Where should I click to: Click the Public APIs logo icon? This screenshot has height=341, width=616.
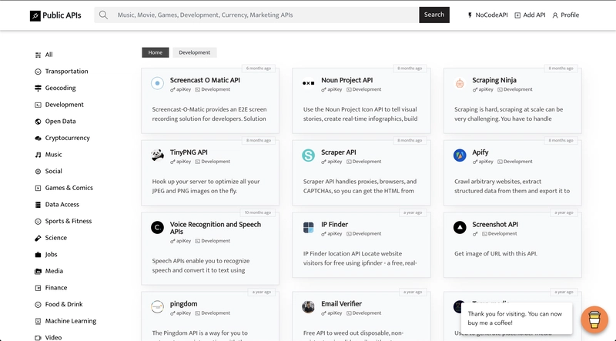pos(35,15)
